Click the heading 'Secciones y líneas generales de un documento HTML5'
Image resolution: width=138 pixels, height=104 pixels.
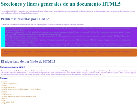click(x=61, y=4)
